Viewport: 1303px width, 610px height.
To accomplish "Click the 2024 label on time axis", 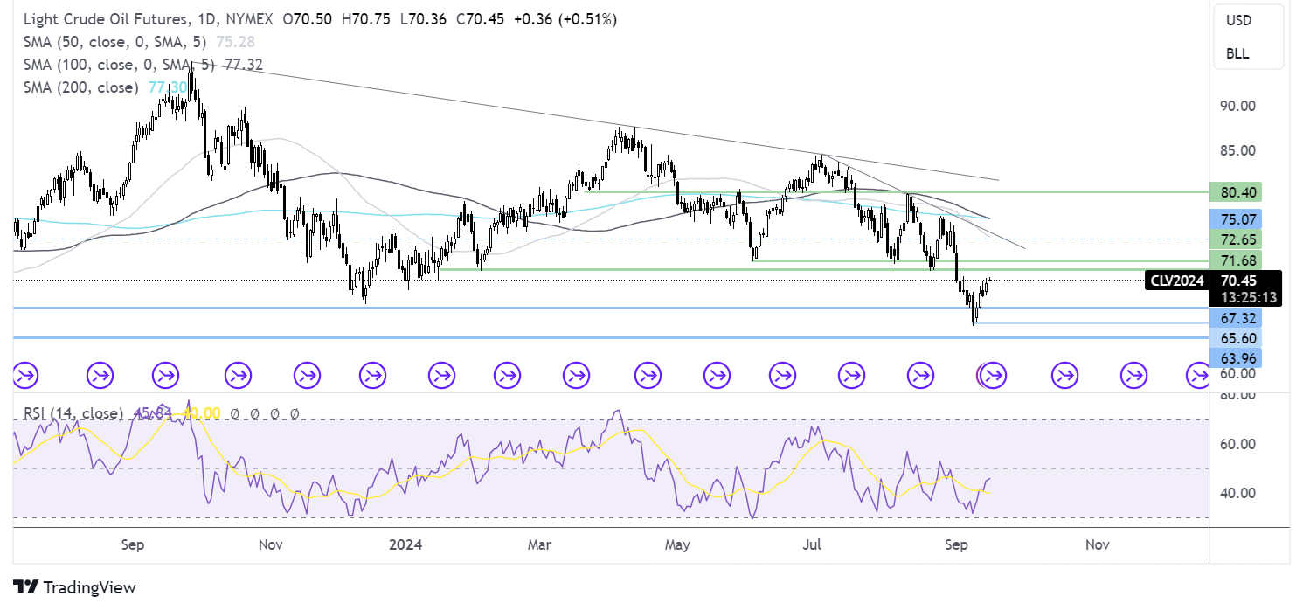I will click(406, 544).
